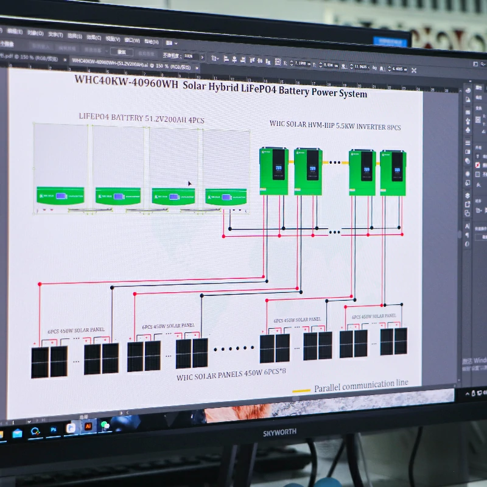
Task: Open the 帮助(H) menu
Action: tap(152, 41)
